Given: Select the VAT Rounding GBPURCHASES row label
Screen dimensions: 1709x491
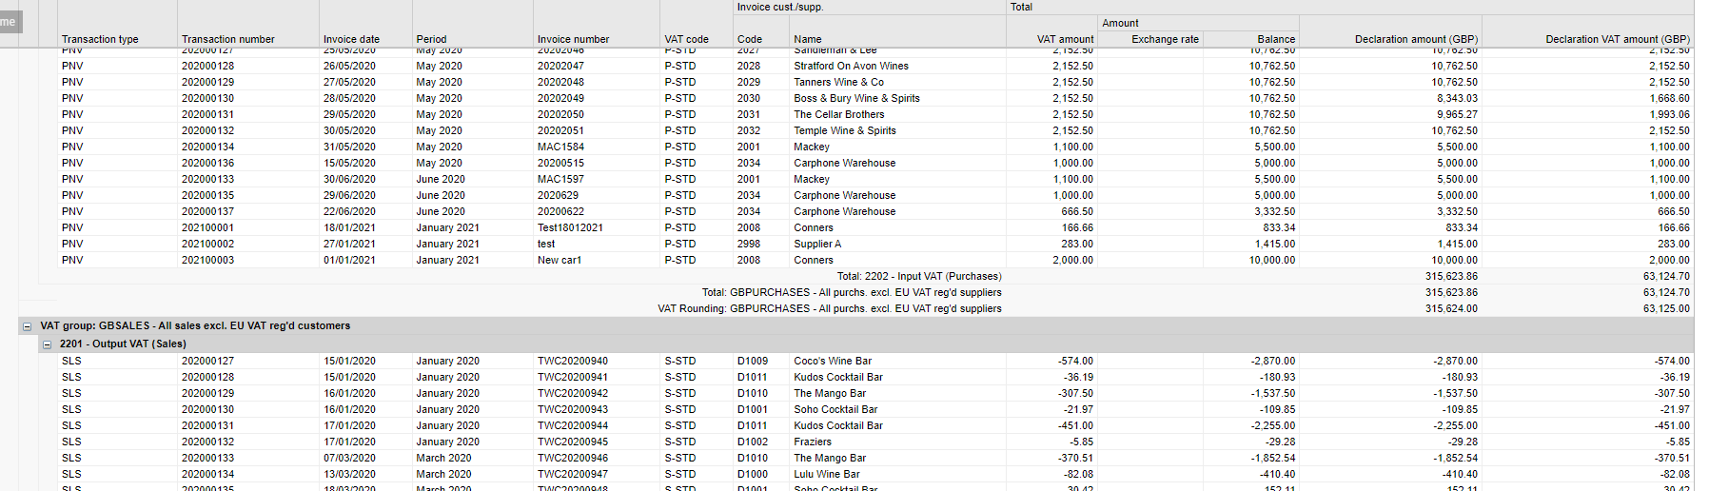Looking at the screenshot, I should 829,308.
